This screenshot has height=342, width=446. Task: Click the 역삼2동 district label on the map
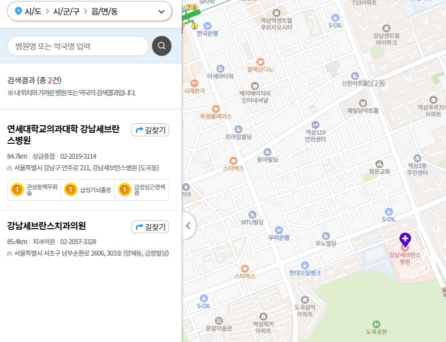[x=373, y=83]
